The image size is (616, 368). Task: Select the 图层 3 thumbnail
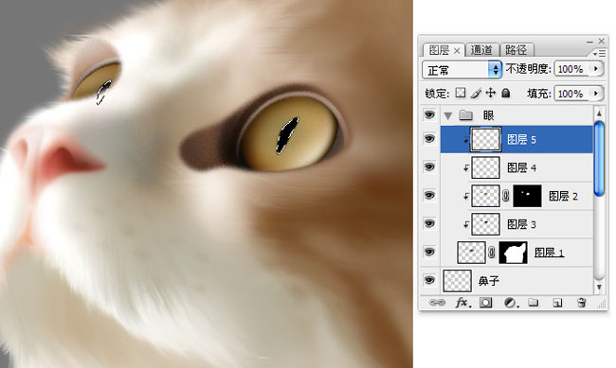coord(485,224)
